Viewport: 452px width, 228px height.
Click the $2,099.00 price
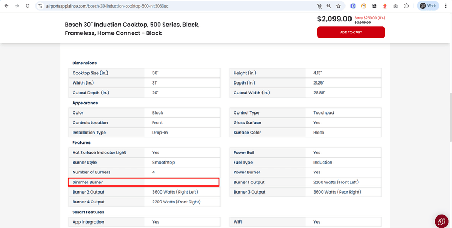334,19
